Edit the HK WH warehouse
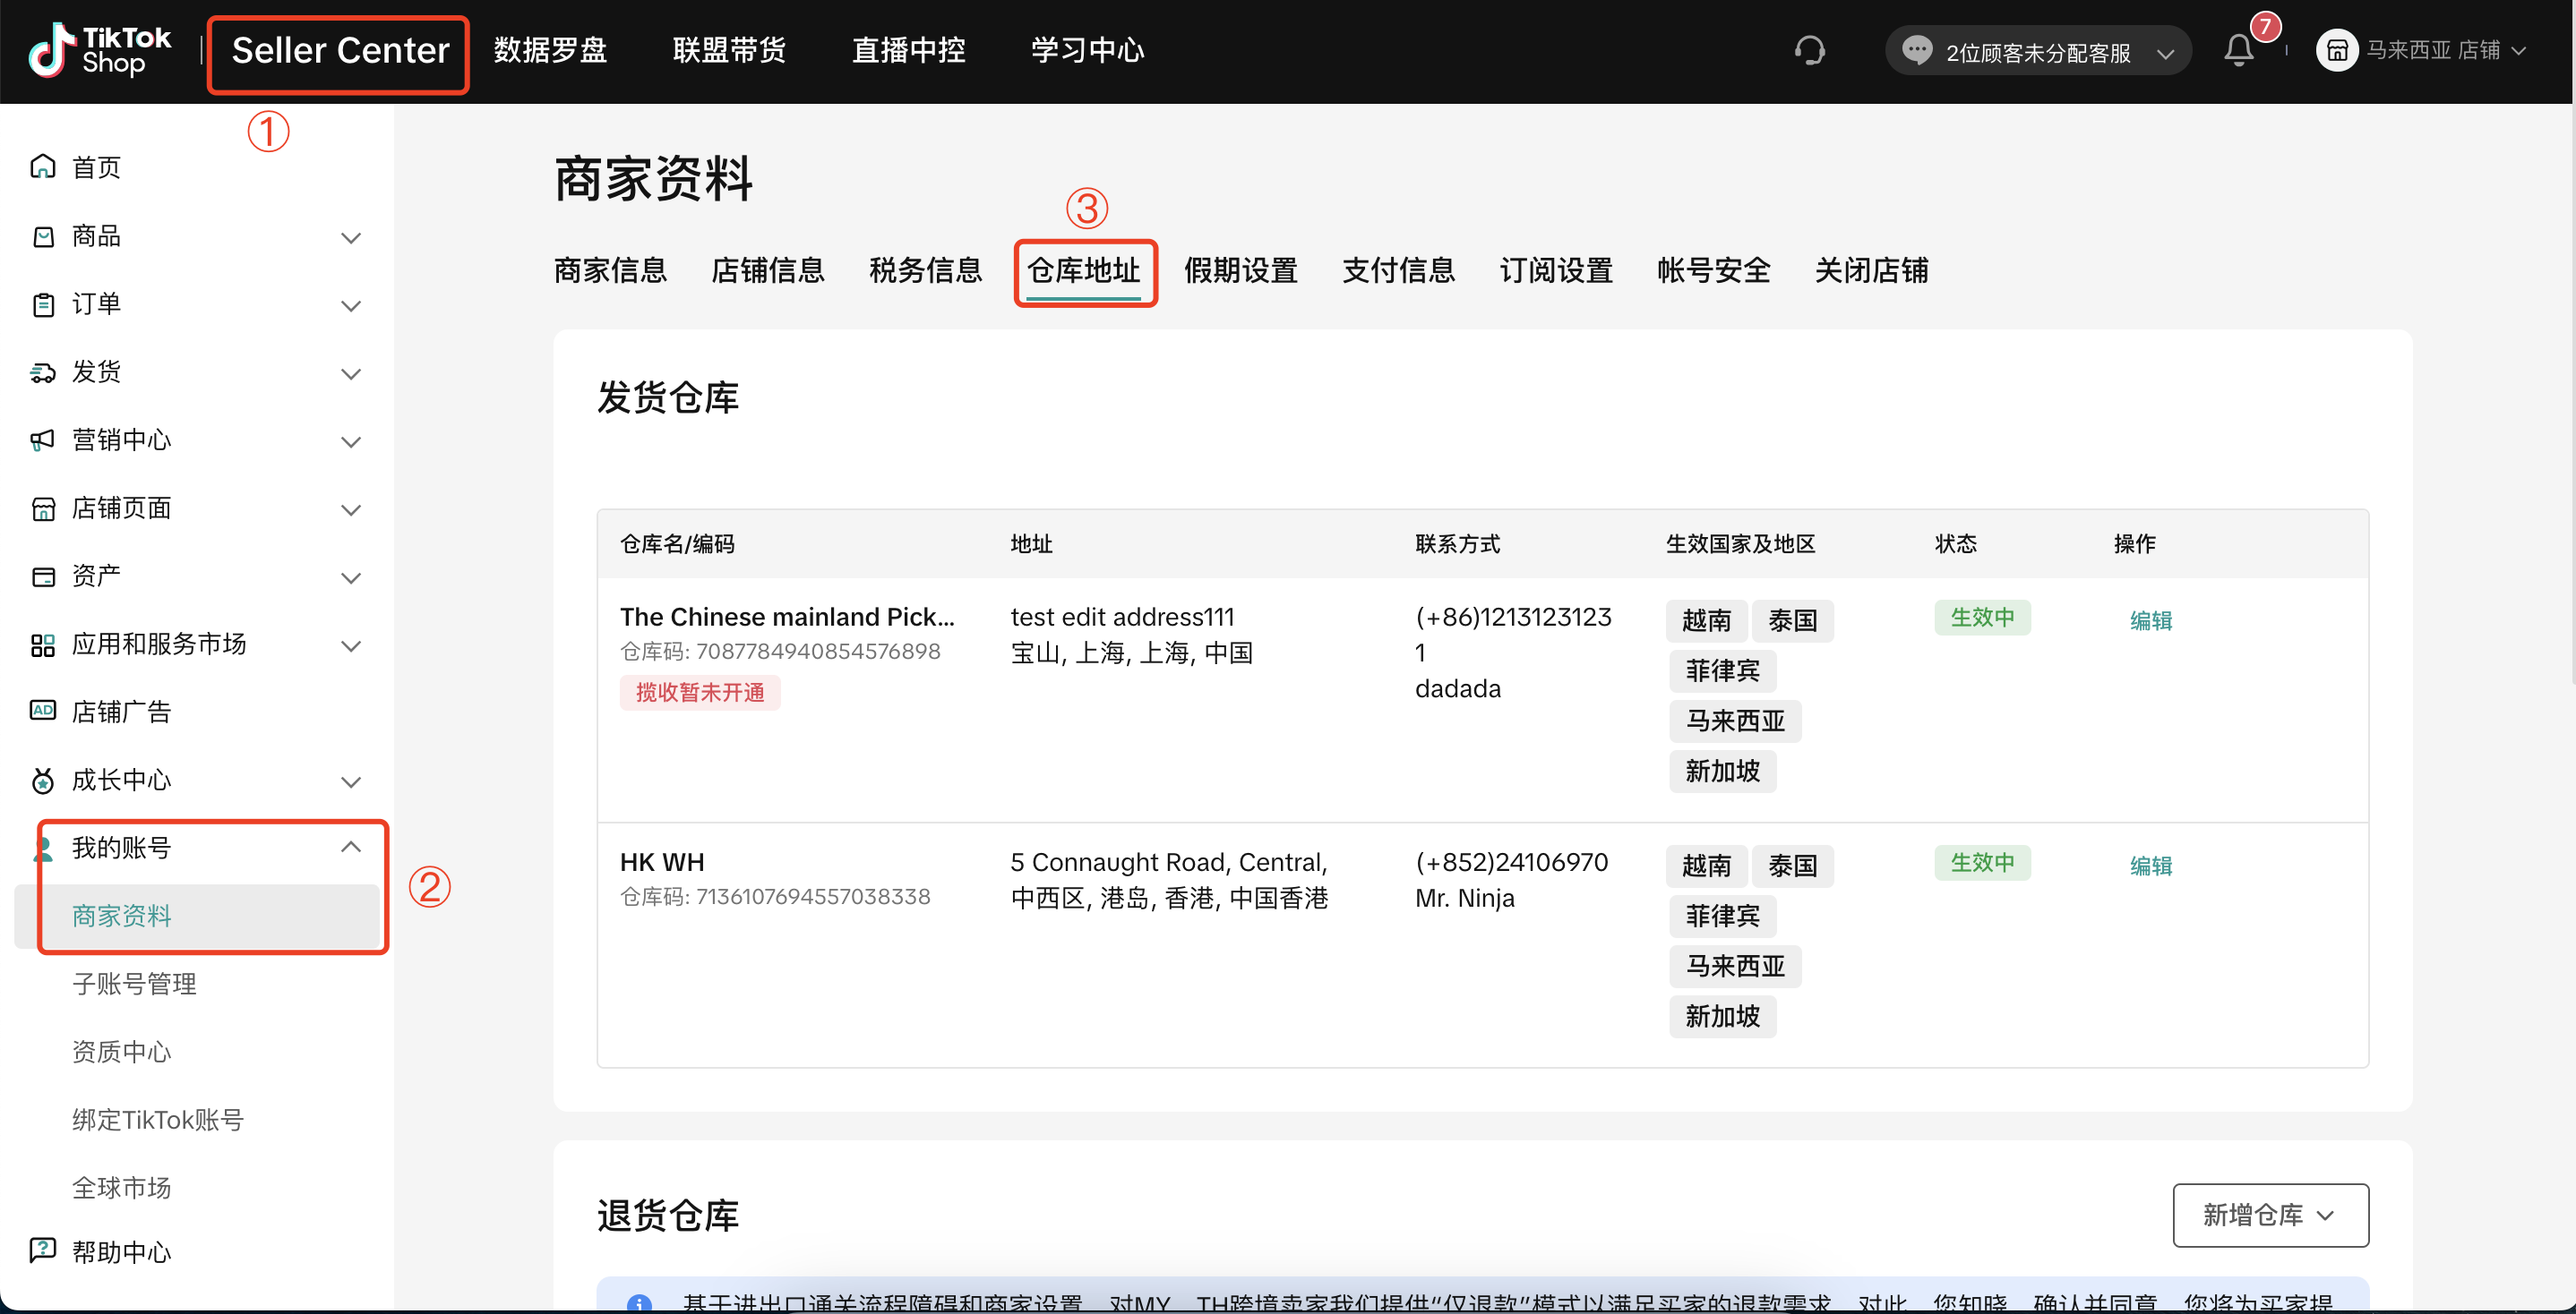The width and height of the screenshot is (2576, 1314). (2150, 866)
